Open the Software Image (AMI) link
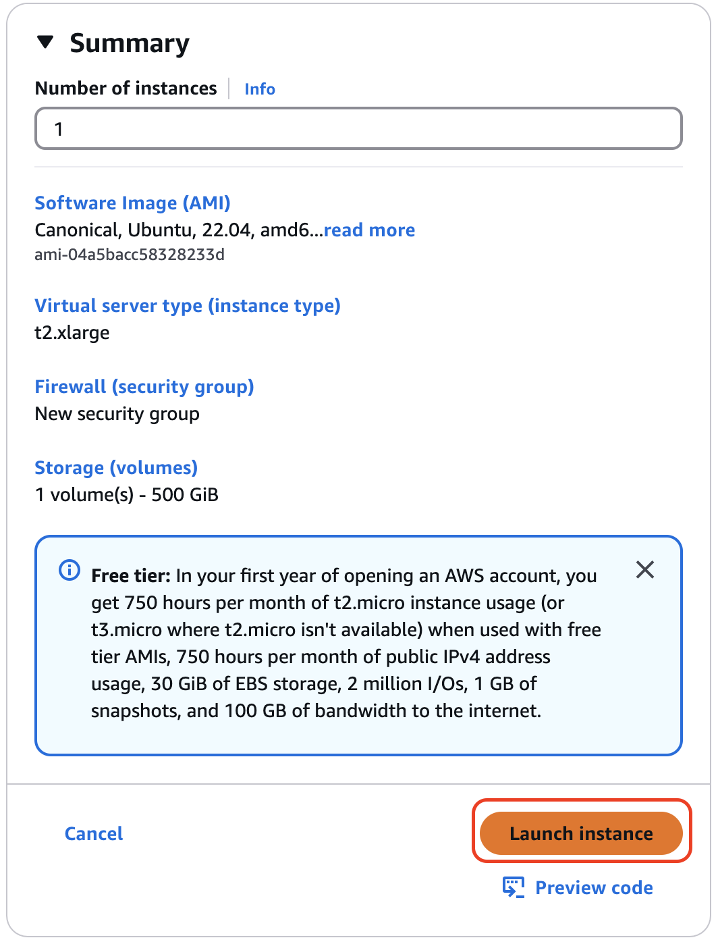This screenshot has height=940, width=718. (x=133, y=203)
